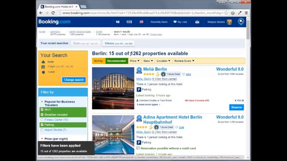This screenshot has height=161, width=287.
Task: Click the page vertical scrollbar thumb
Action: tap(248, 30)
